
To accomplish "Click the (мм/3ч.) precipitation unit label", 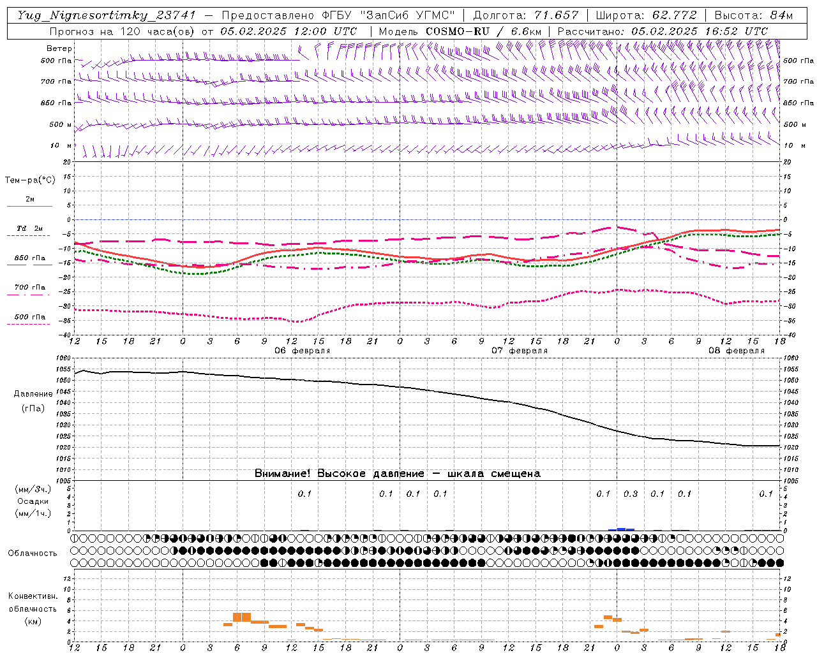I will [33, 489].
